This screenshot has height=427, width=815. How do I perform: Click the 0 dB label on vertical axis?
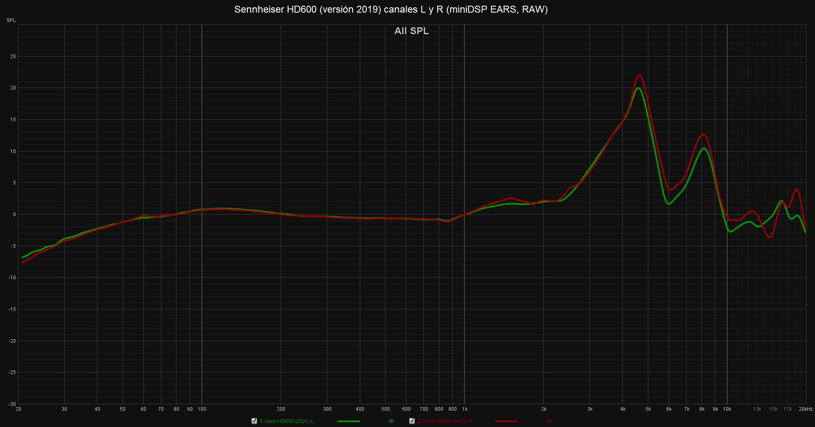click(14, 215)
